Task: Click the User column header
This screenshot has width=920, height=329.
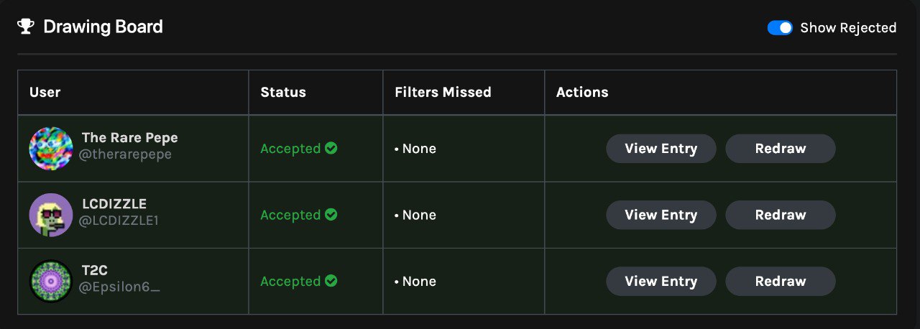Action: point(45,92)
